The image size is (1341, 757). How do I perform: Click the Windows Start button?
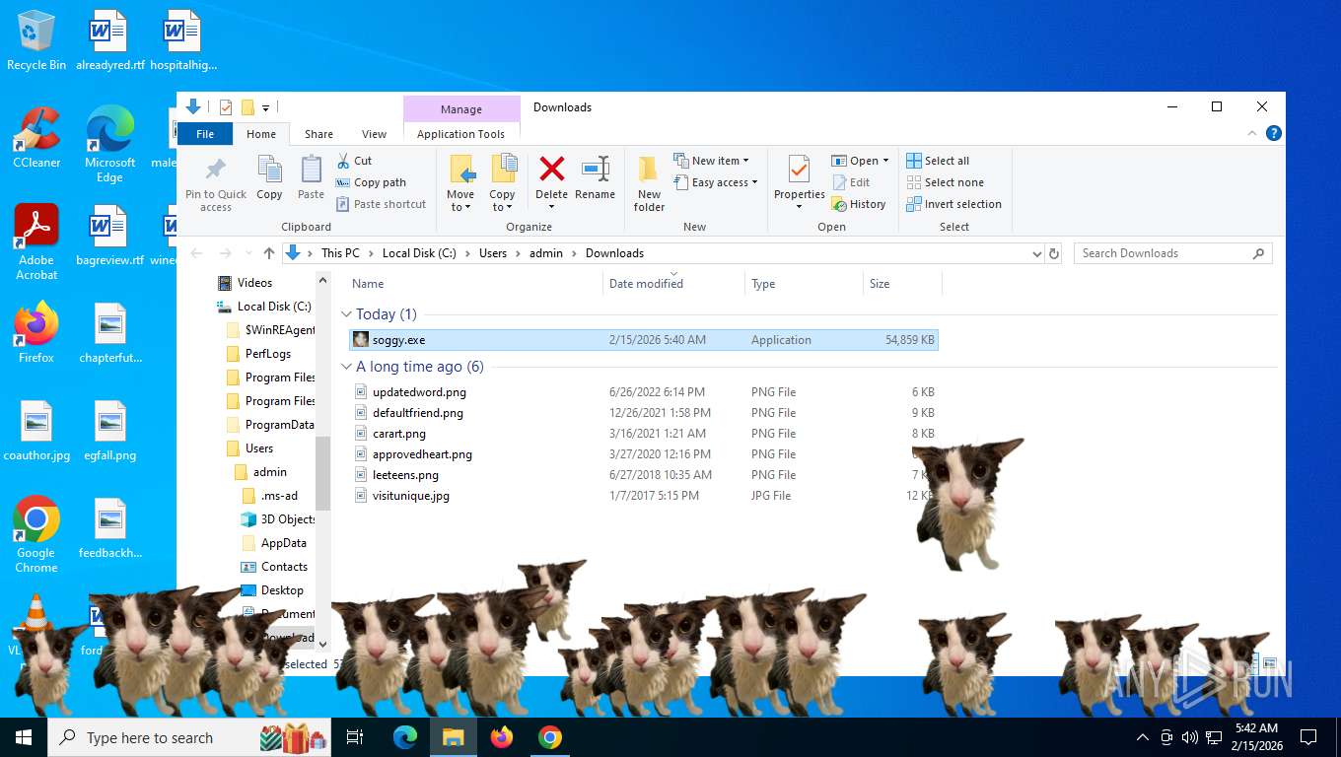[x=24, y=737]
